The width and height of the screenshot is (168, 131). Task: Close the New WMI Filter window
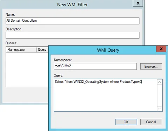point(138,3)
